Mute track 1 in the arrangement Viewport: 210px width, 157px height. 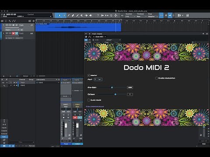[7, 25]
